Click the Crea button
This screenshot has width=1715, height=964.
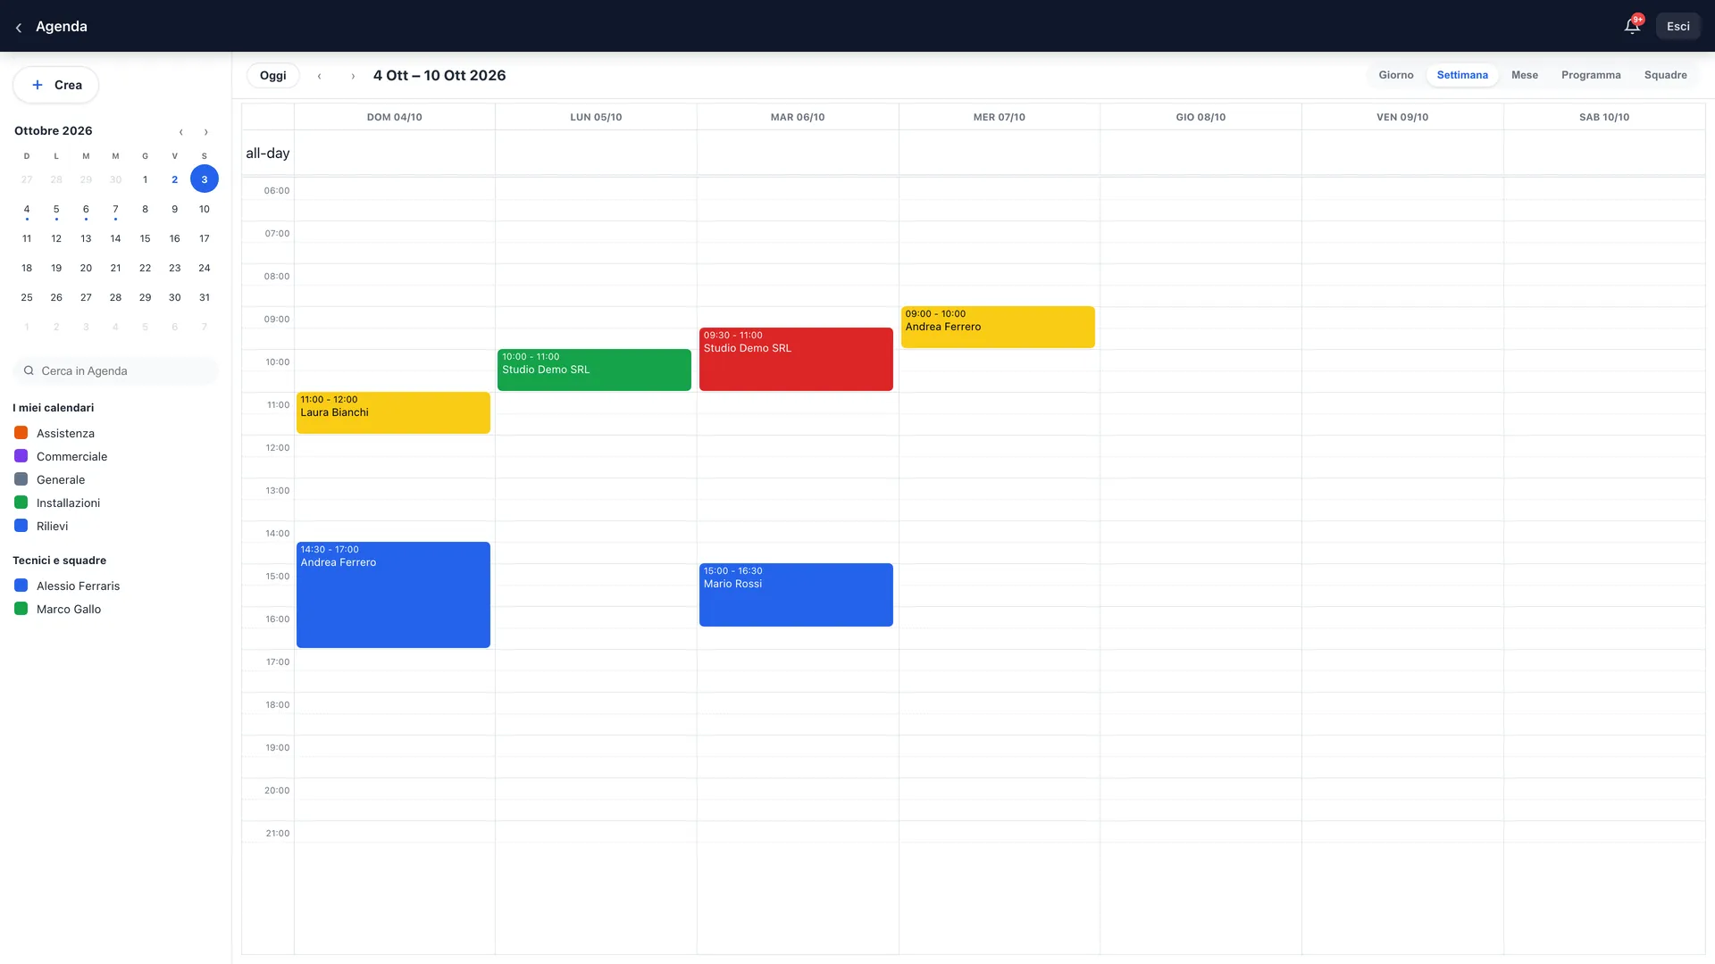(x=56, y=85)
